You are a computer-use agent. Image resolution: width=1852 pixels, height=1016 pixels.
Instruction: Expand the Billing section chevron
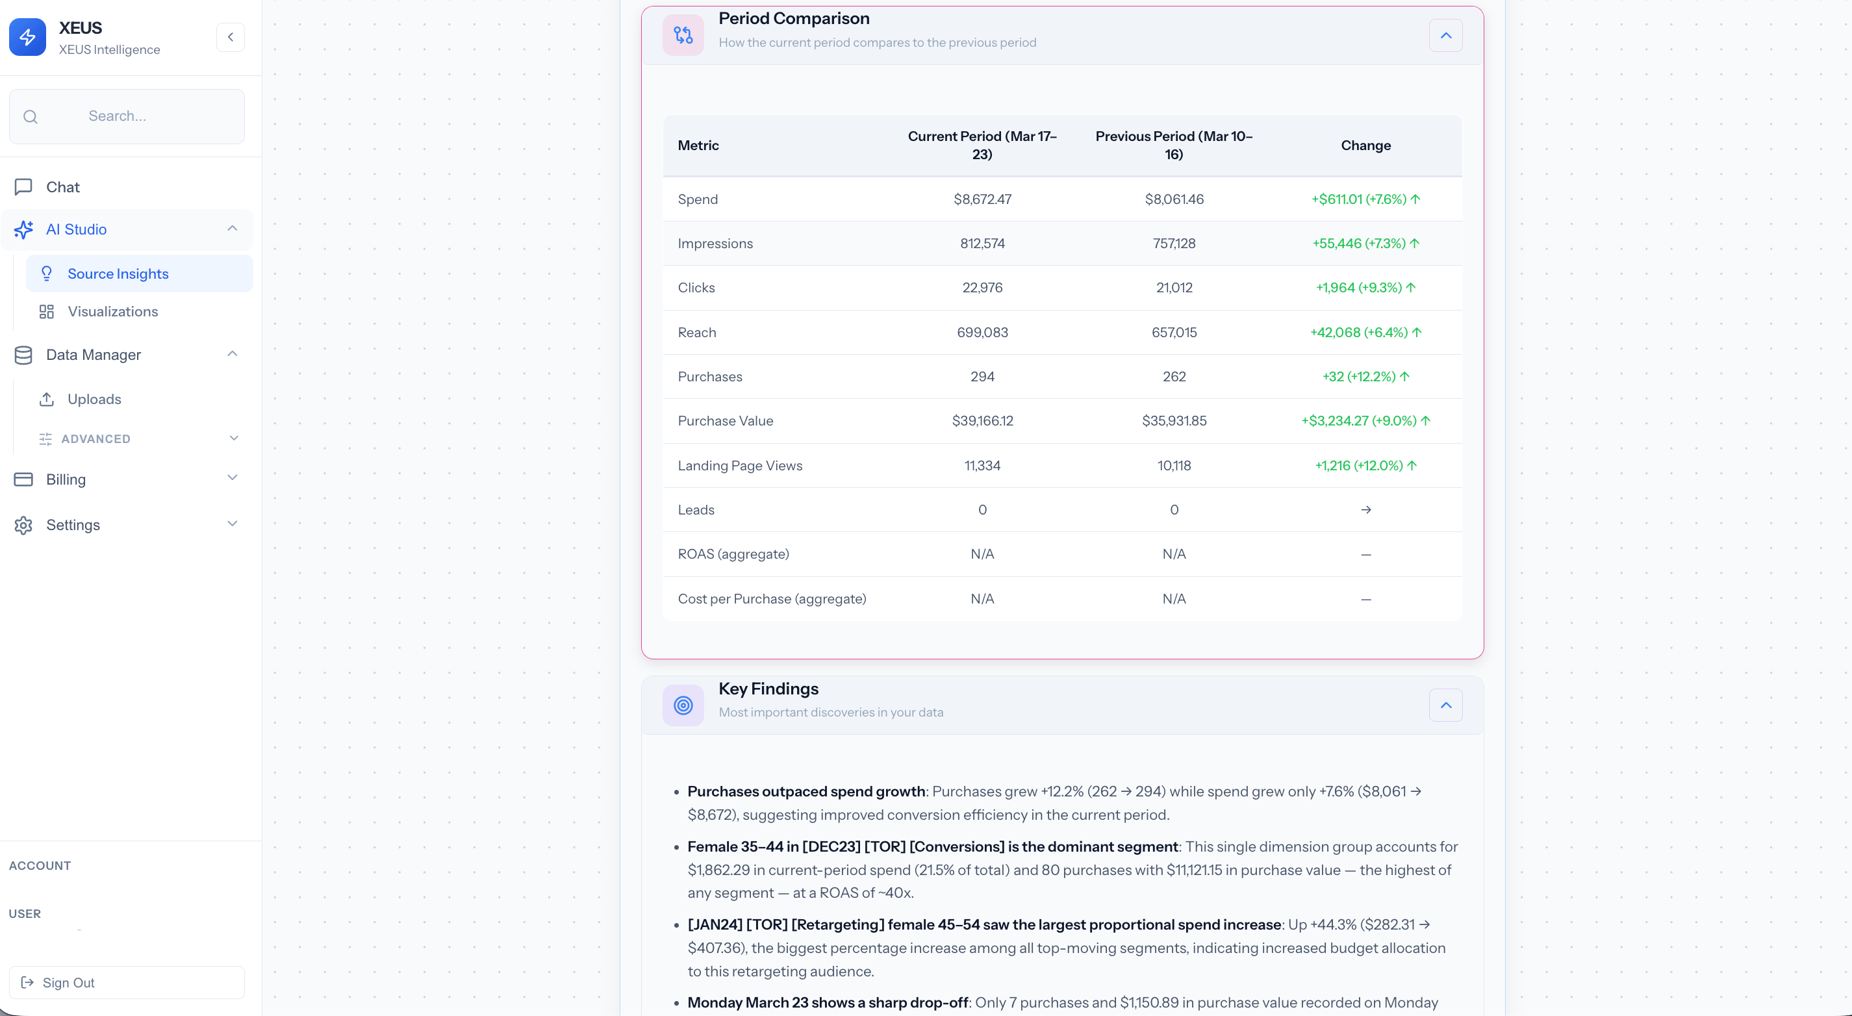pos(231,477)
